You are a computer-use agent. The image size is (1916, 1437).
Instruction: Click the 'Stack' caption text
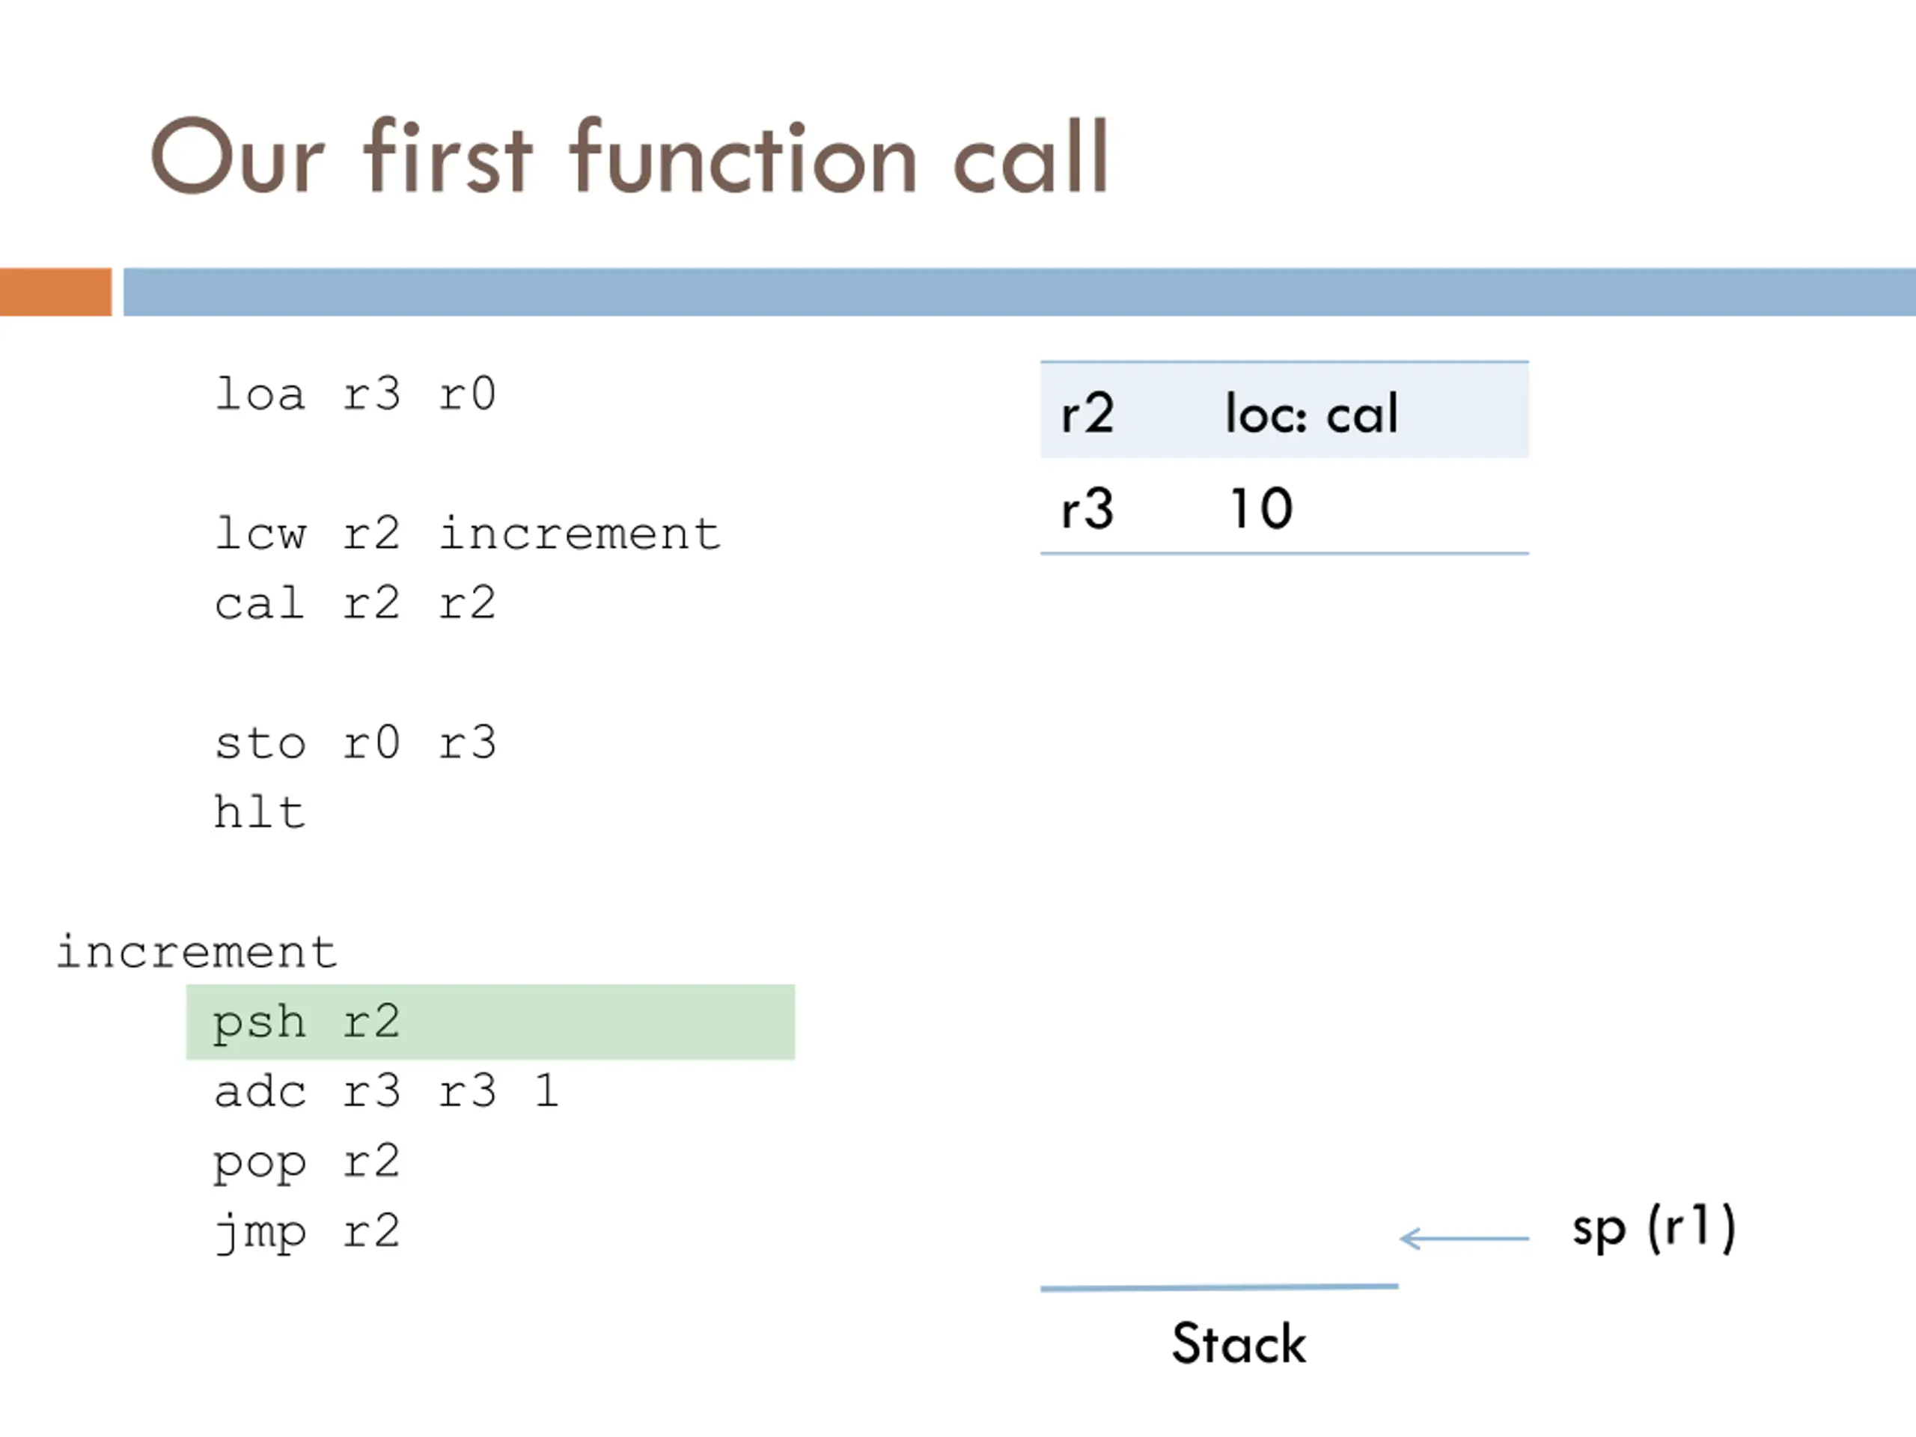1239,1344
